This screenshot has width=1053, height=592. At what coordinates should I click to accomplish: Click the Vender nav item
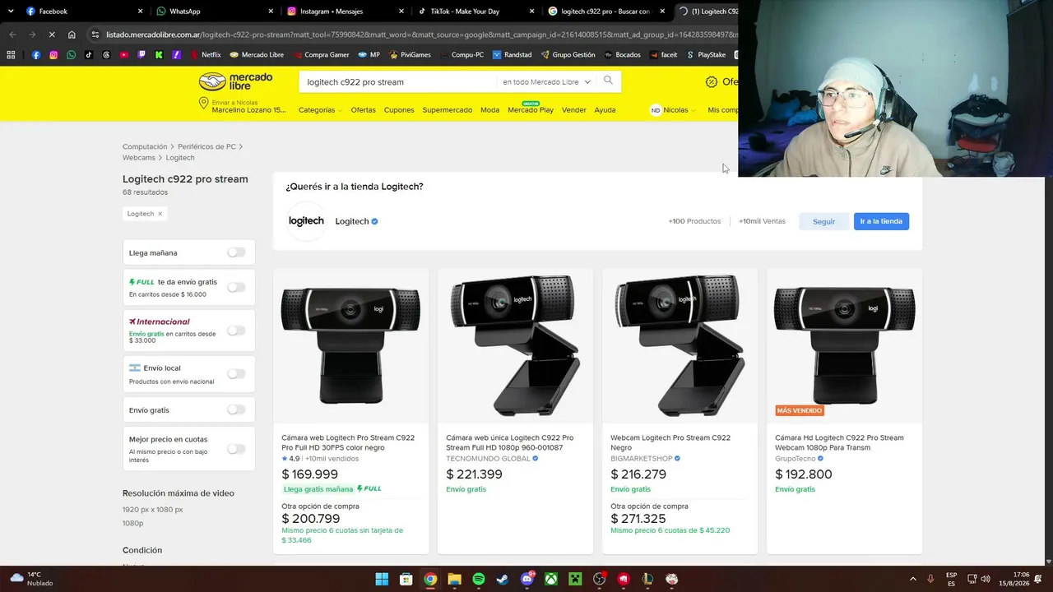coord(574,110)
